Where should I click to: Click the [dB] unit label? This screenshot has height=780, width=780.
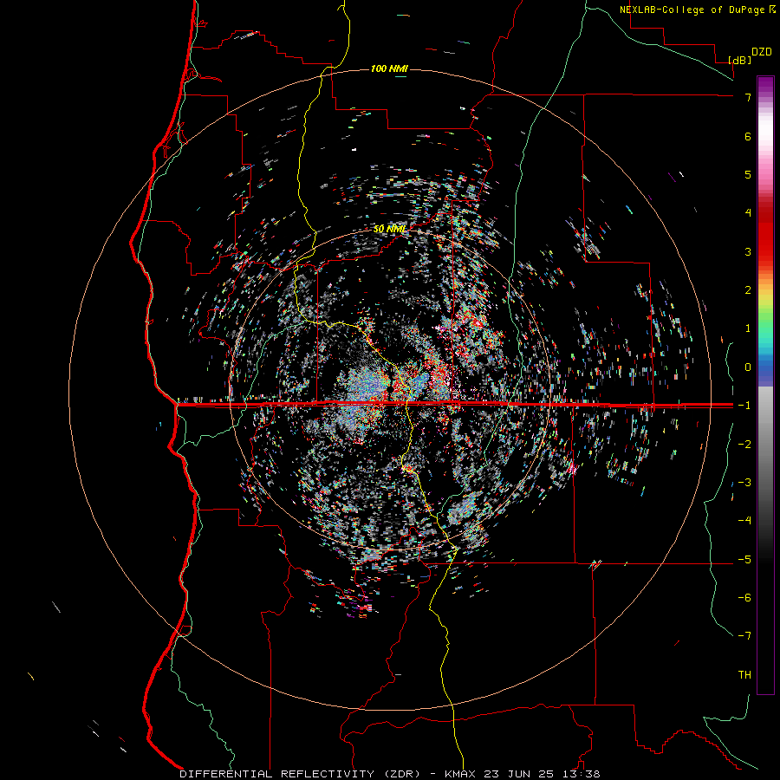pyautogui.click(x=739, y=60)
